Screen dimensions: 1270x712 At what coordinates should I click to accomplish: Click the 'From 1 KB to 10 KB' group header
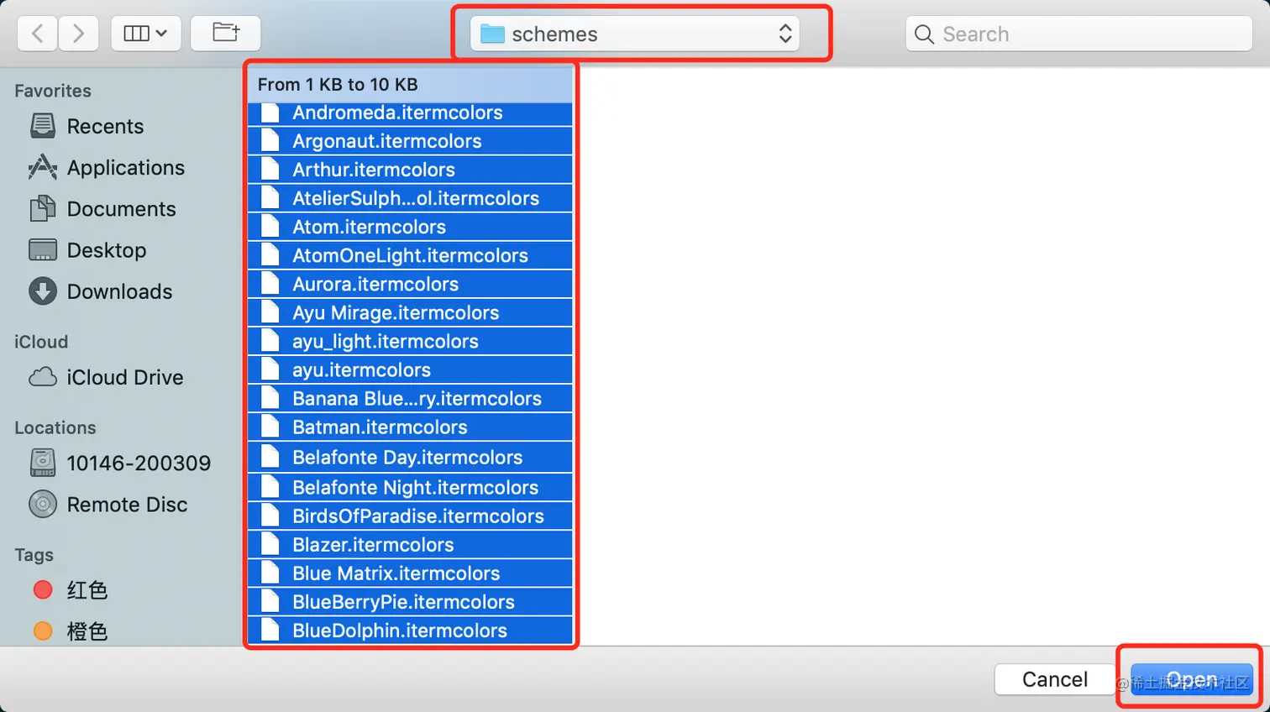(x=410, y=85)
